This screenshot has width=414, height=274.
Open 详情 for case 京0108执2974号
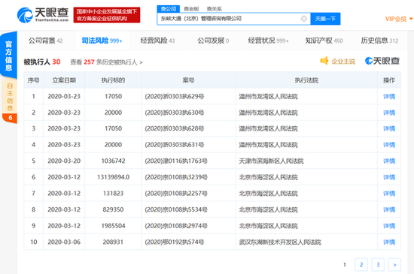point(389,226)
